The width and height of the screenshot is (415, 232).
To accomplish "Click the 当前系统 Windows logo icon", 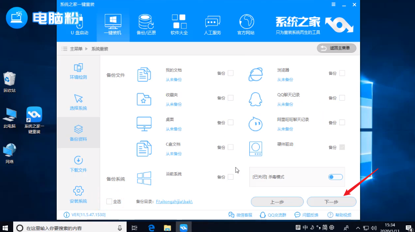I will (x=144, y=178).
